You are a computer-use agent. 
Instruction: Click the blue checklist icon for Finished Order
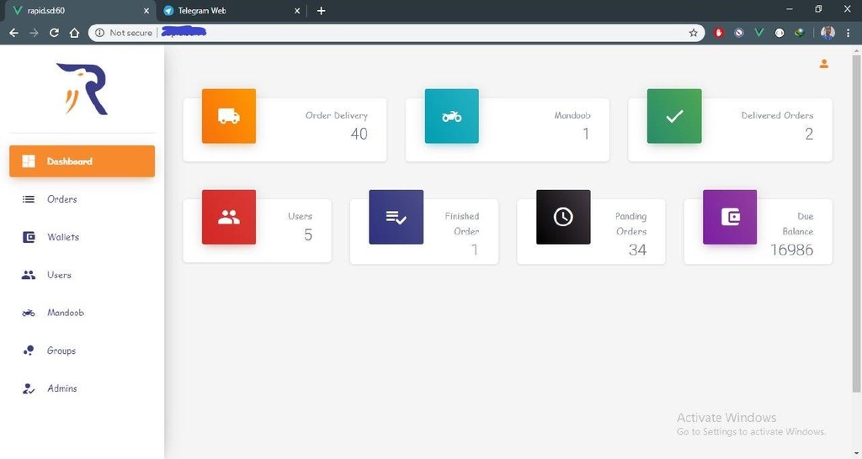pyautogui.click(x=396, y=217)
